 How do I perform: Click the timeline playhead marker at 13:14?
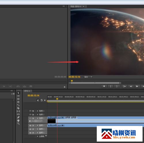pos(57,99)
